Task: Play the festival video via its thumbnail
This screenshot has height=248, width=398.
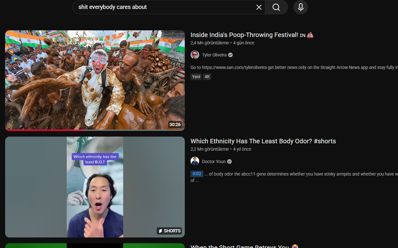Action: pos(95,80)
